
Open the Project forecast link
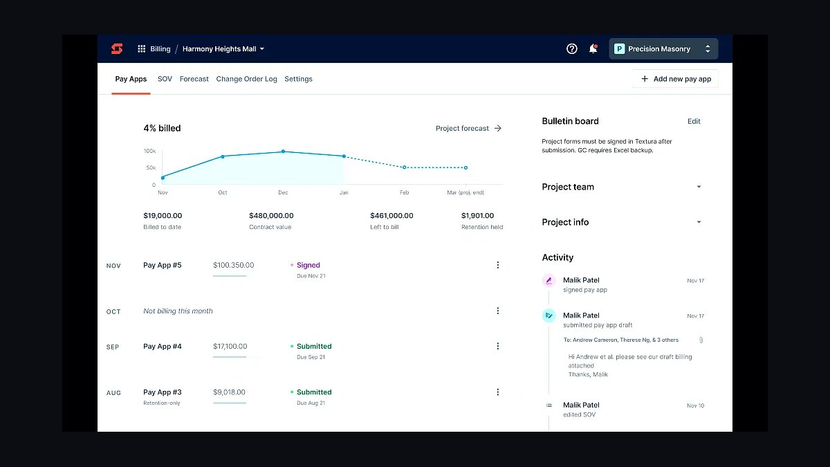click(469, 128)
